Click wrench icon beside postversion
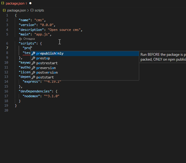The image size is (186, 163). [33, 72]
